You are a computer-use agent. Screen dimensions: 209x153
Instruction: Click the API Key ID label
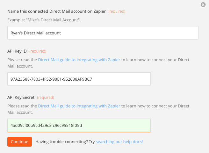(x=17, y=51)
